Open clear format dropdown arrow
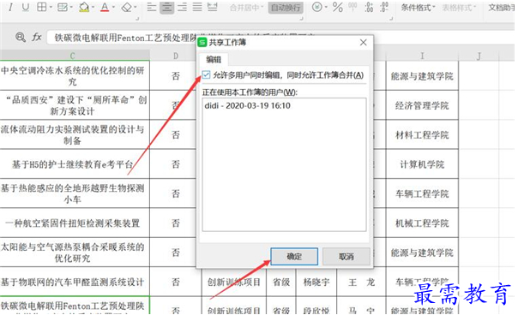The width and height of the screenshot is (518, 321). [136, 7]
